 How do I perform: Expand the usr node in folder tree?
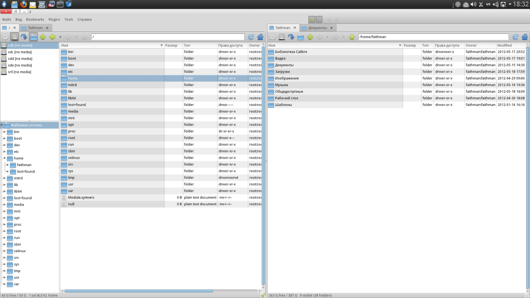(5, 277)
